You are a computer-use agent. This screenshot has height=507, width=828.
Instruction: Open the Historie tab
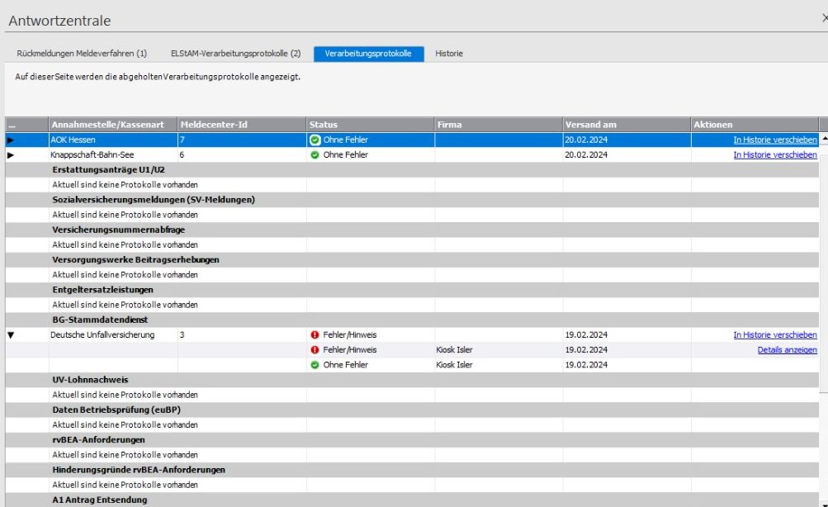click(x=449, y=54)
